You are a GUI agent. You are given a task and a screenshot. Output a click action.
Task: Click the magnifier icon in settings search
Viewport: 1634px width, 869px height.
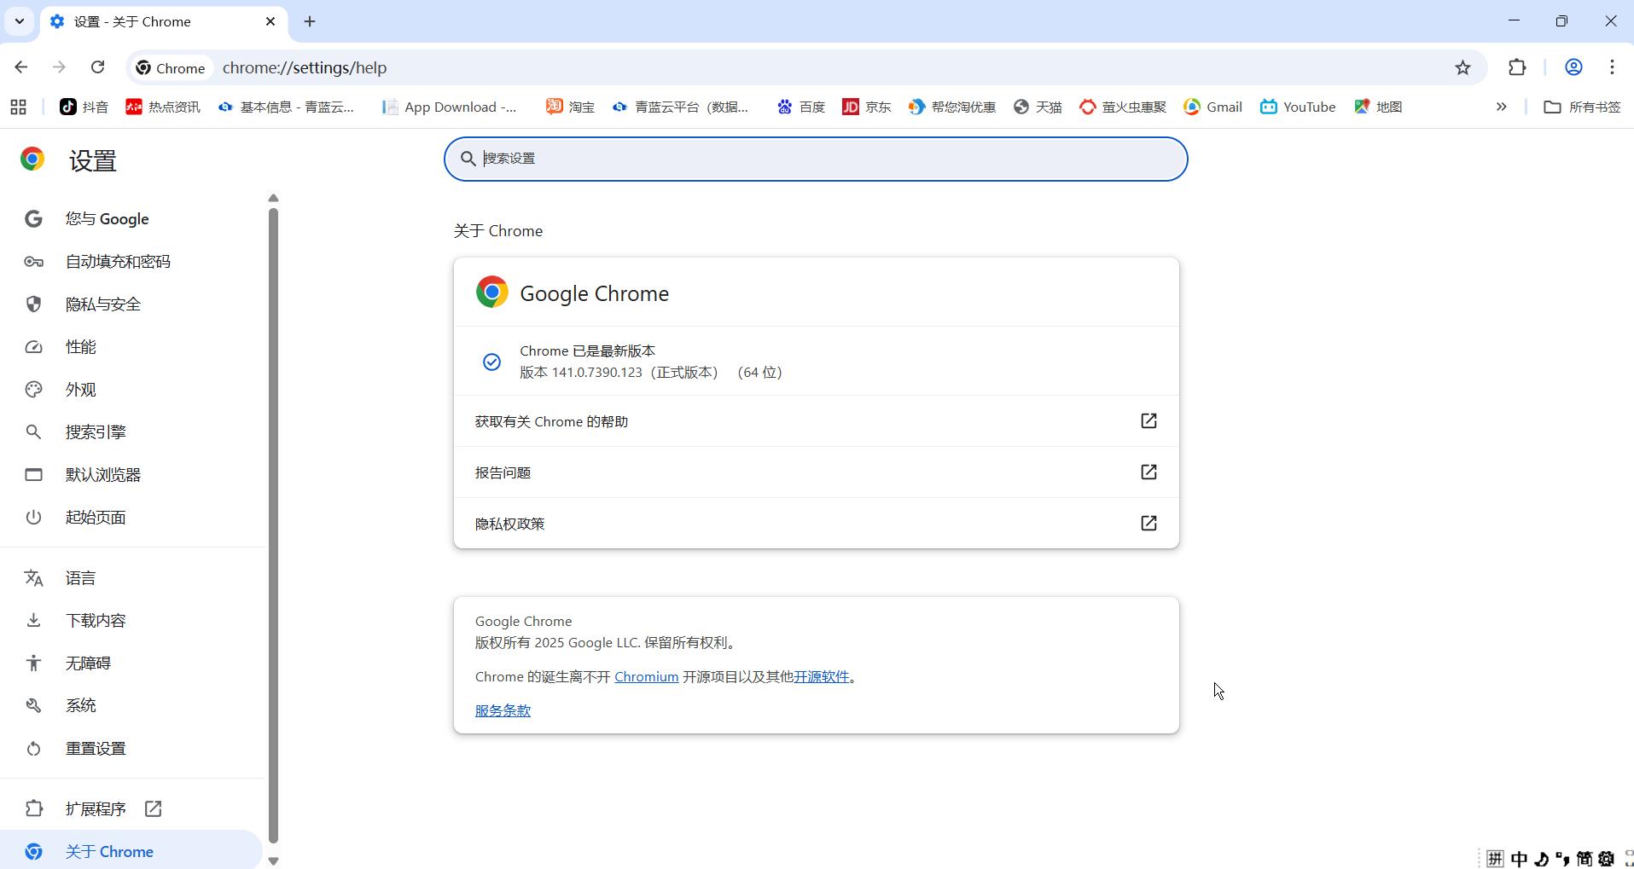point(468,159)
